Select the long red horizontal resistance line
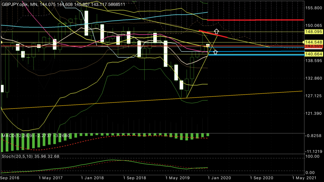The image size is (324, 182). [255, 20]
